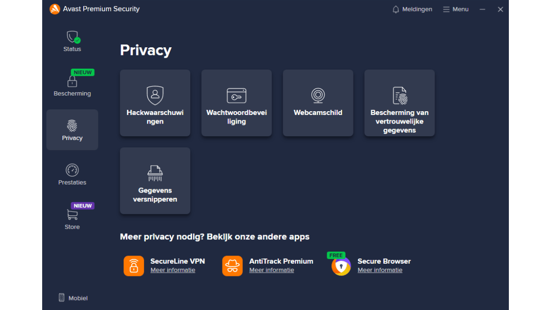Open Meer informatie link under SecureLine VPN
This screenshot has height=310, width=551.
[x=173, y=270]
